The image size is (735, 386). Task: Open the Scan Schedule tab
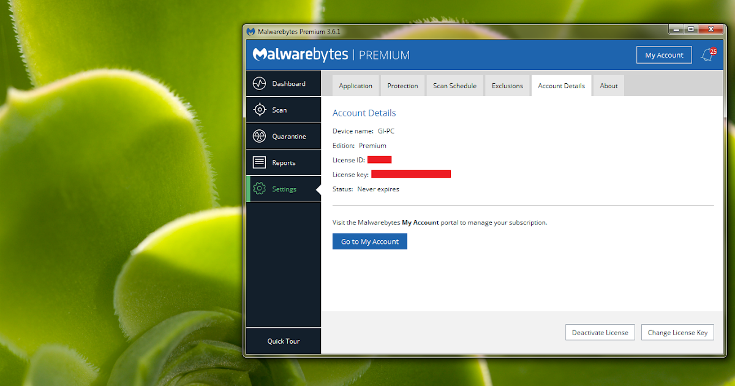[x=454, y=86]
